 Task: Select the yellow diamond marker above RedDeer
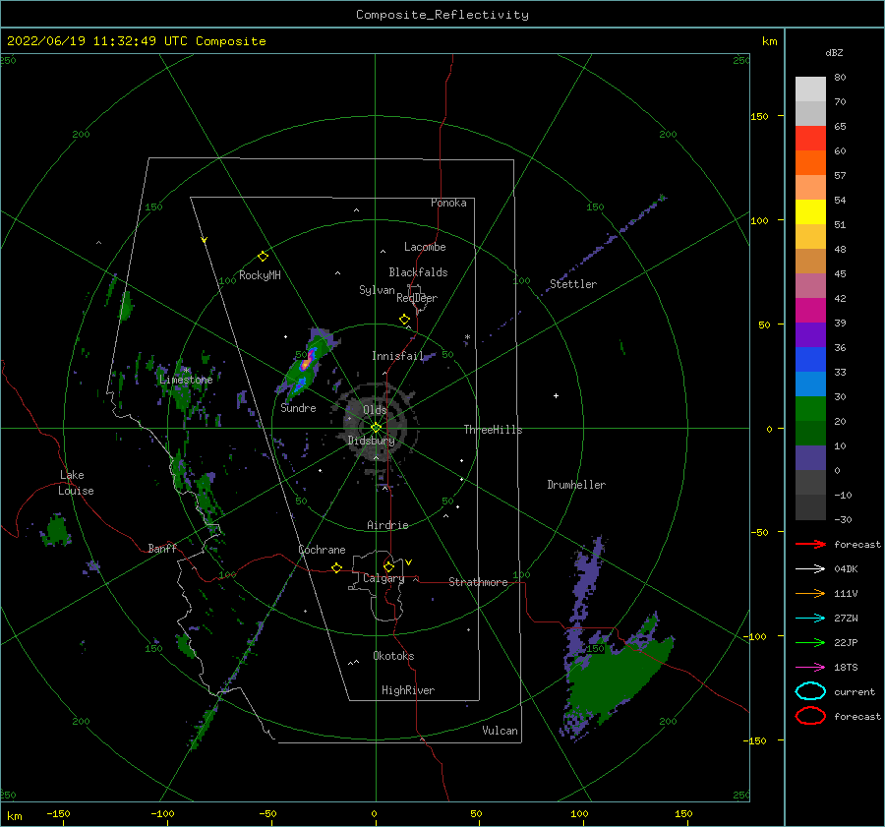click(404, 320)
